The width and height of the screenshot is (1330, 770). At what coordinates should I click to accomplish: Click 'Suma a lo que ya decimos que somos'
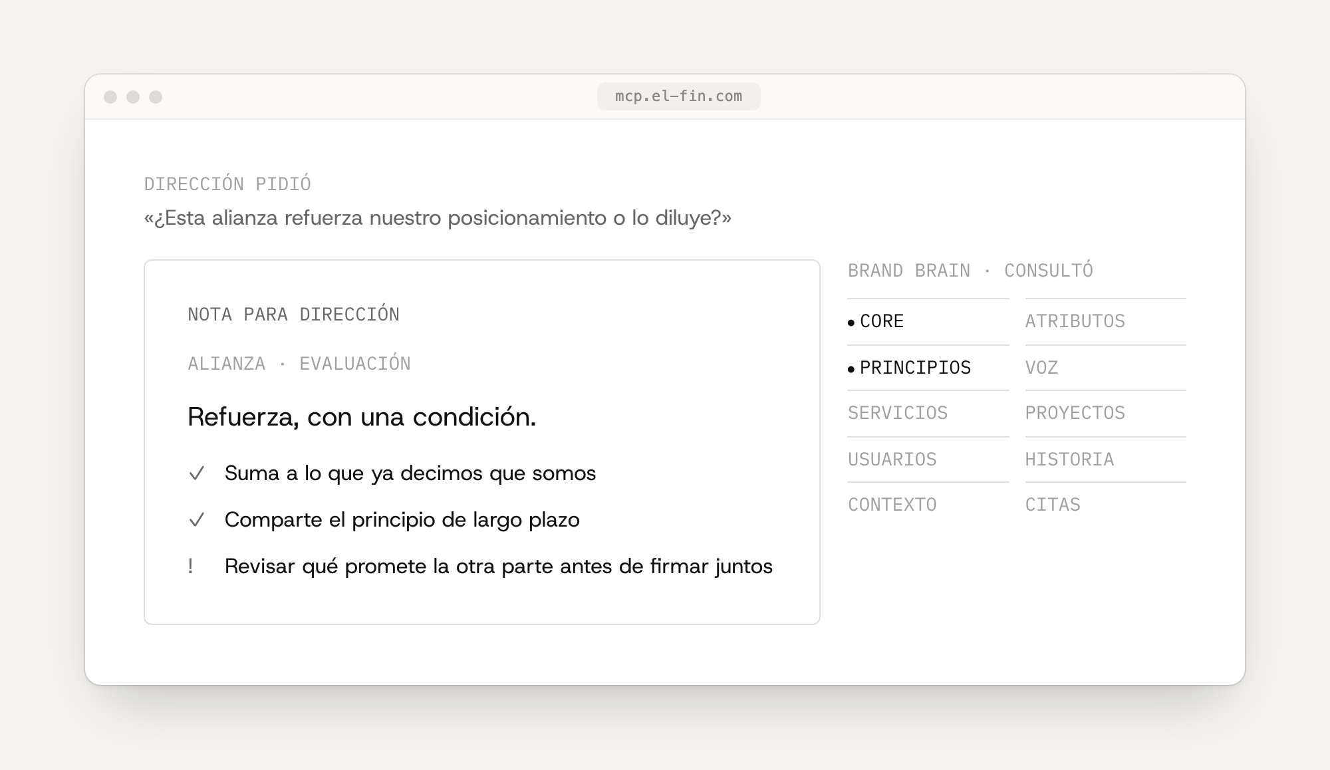coord(410,473)
